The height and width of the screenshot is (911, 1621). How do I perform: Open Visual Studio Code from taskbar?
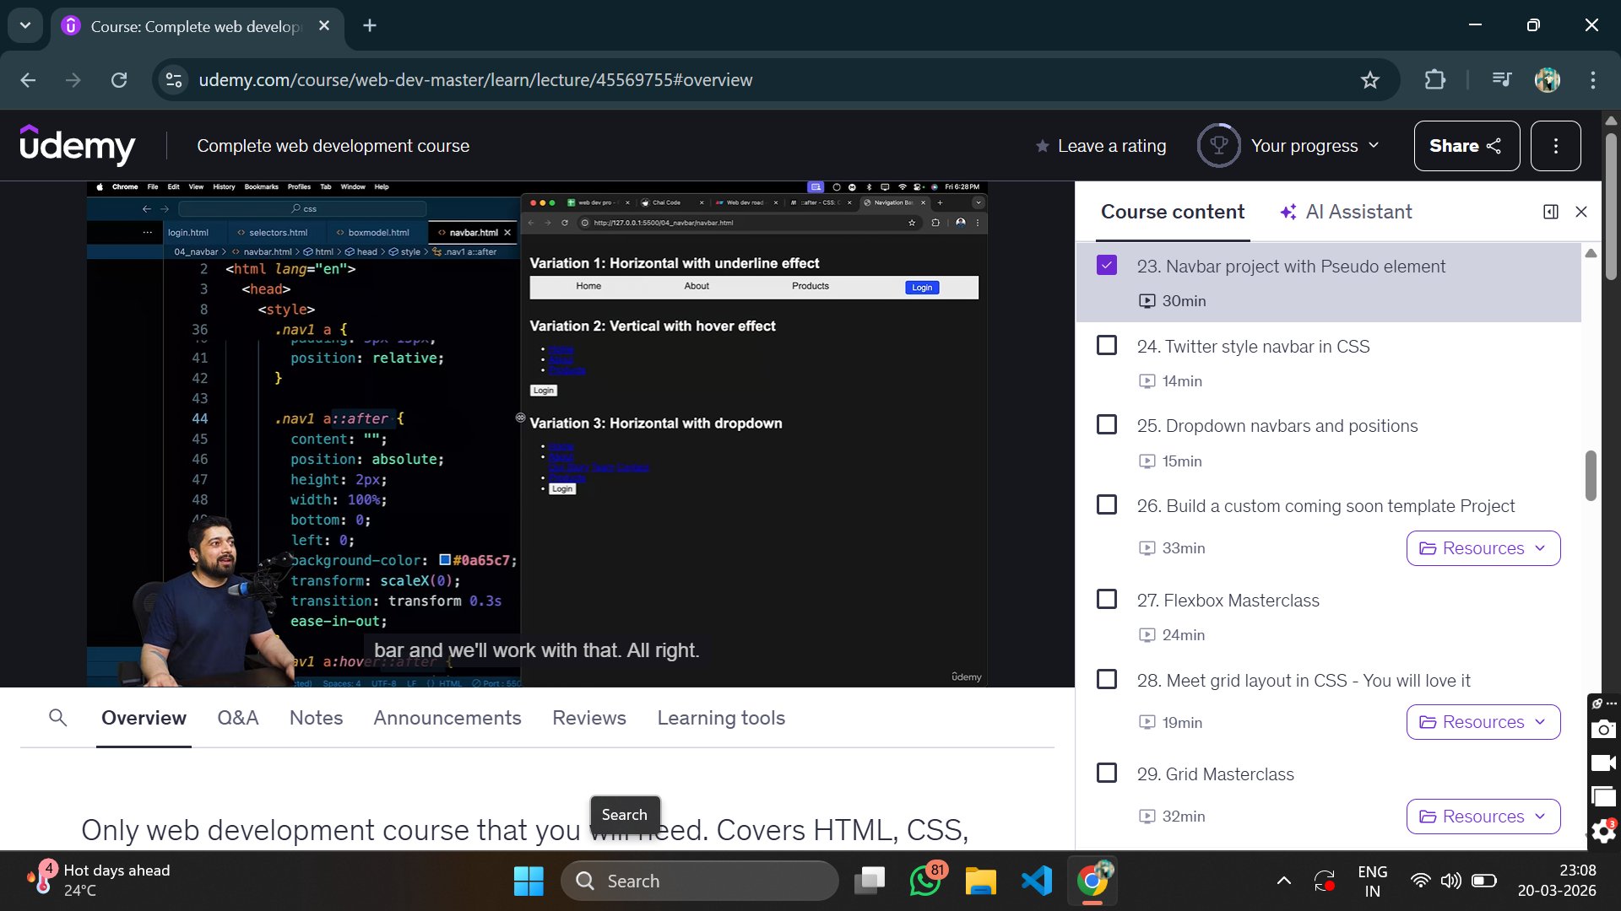(1036, 881)
